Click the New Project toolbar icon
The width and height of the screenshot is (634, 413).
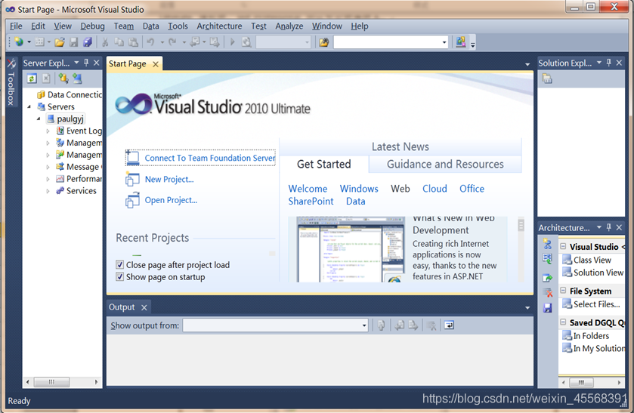point(19,42)
